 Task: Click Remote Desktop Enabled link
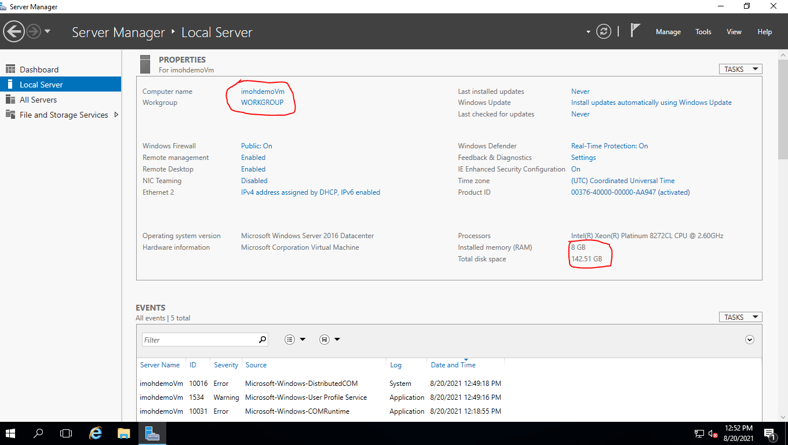coord(253,169)
